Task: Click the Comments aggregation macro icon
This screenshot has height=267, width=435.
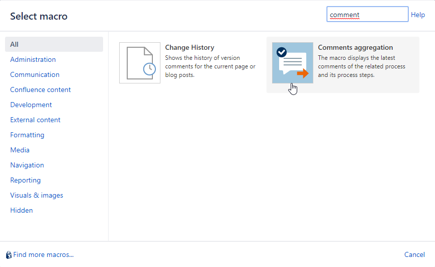Action: coord(292,63)
